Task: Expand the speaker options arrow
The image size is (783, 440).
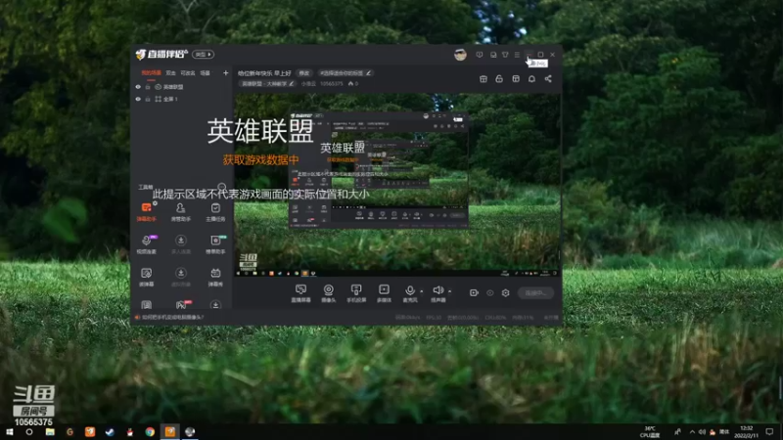Action: 449,290
